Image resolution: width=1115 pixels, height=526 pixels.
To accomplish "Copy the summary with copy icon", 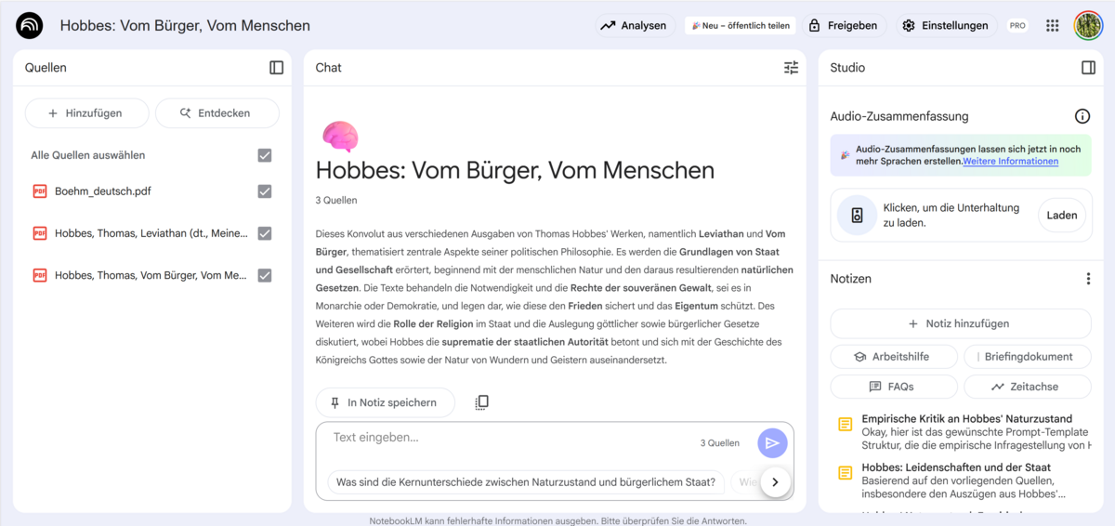I will [x=481, y=402].
